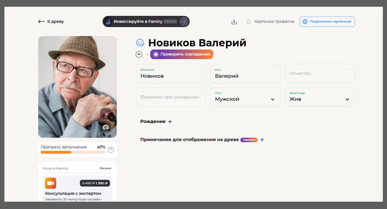Go back via К древу link
Viewport: 387px width, 209px height.
tap(51, 22)
